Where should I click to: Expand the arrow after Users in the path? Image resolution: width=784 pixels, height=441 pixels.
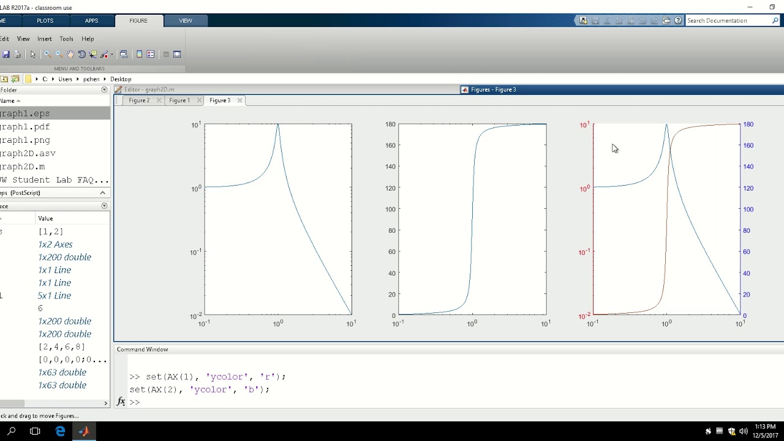[x=78, y=79]
